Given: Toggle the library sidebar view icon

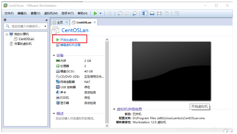Looking at the screenshot, I should pyautogui.click(x=145, y=13).
